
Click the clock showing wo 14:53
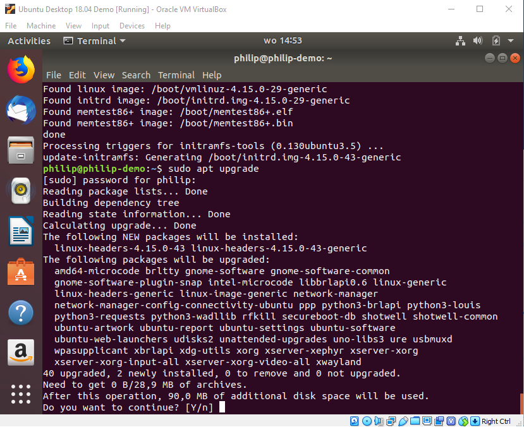pyautogui.click(x=283, y=40)
